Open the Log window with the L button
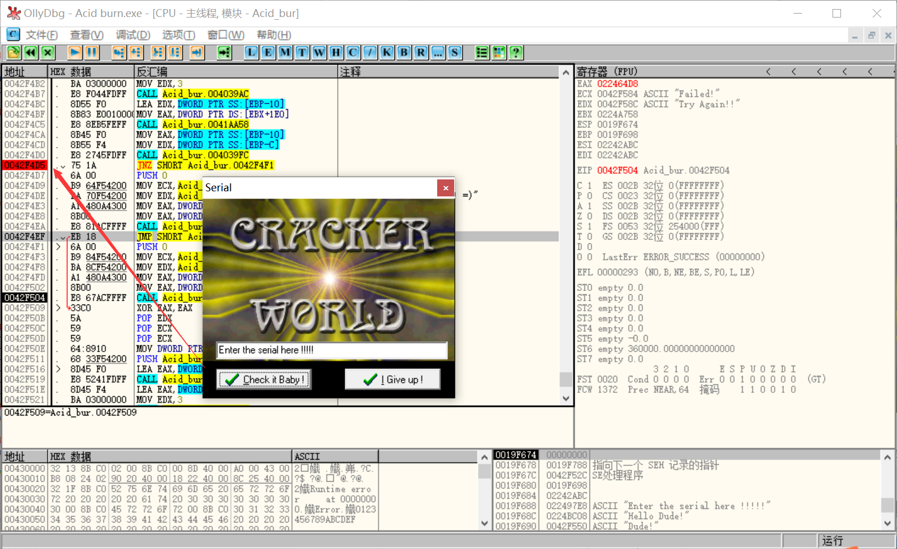 tap(251, 53)
